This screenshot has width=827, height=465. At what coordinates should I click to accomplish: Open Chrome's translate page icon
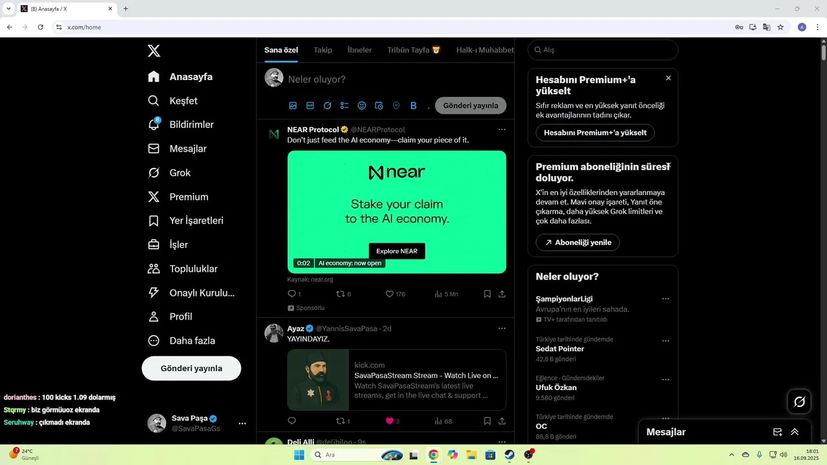[766, 27]
